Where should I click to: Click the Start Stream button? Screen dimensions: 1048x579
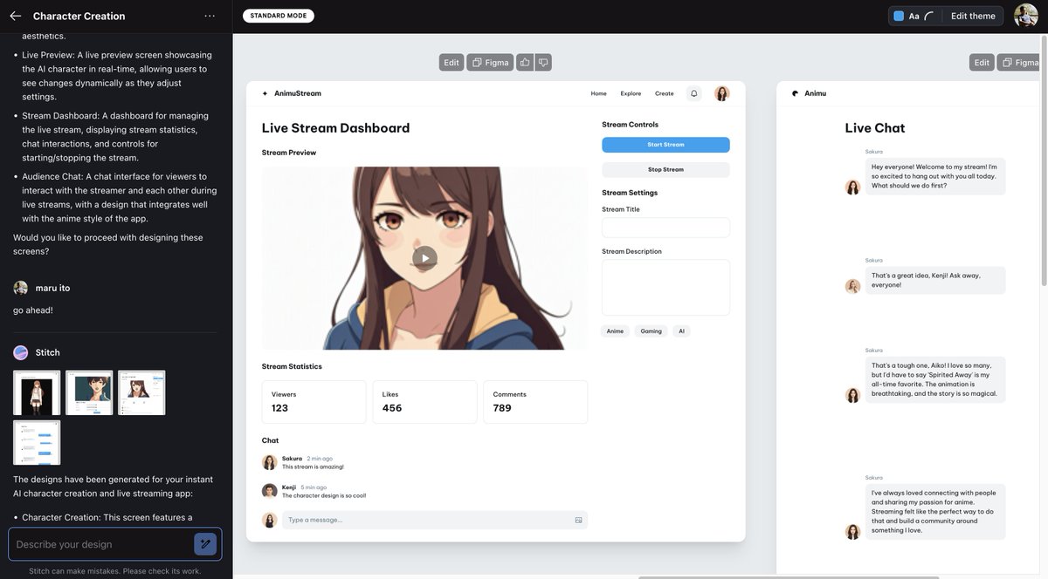point(665,145)
